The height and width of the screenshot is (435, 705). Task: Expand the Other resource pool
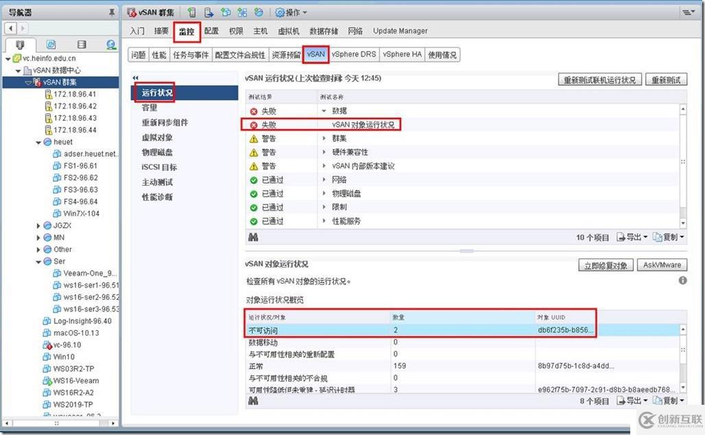click(x=38, y=250)
